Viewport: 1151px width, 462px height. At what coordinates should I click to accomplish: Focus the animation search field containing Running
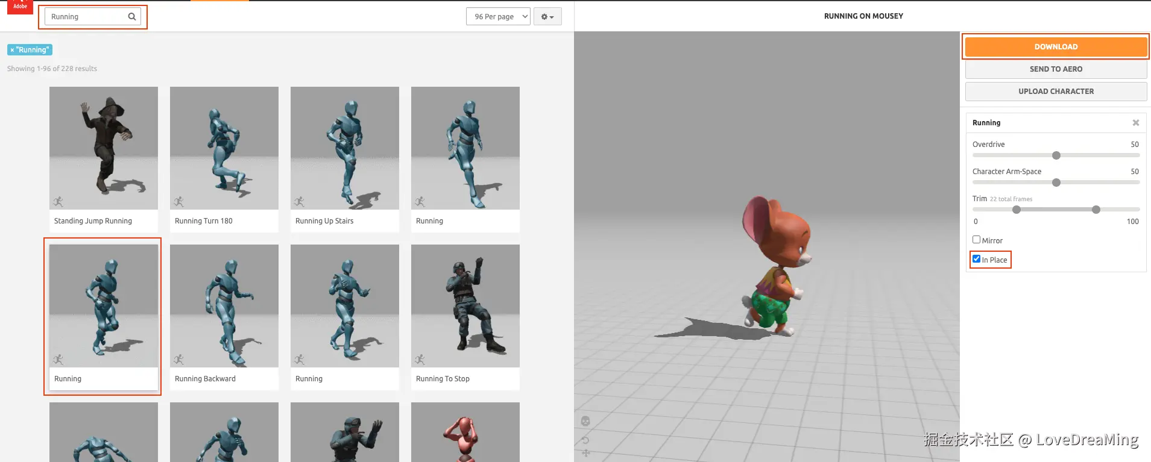pyautogui.click(x=92, y=17)
